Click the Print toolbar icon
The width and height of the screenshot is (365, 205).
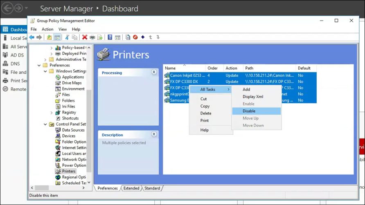click(92, 37)
